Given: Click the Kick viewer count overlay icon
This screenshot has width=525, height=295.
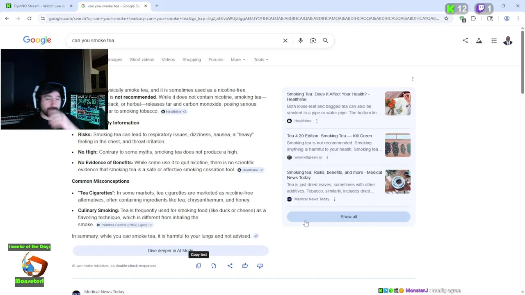Looking at the screenshot, I should point(451,9).
